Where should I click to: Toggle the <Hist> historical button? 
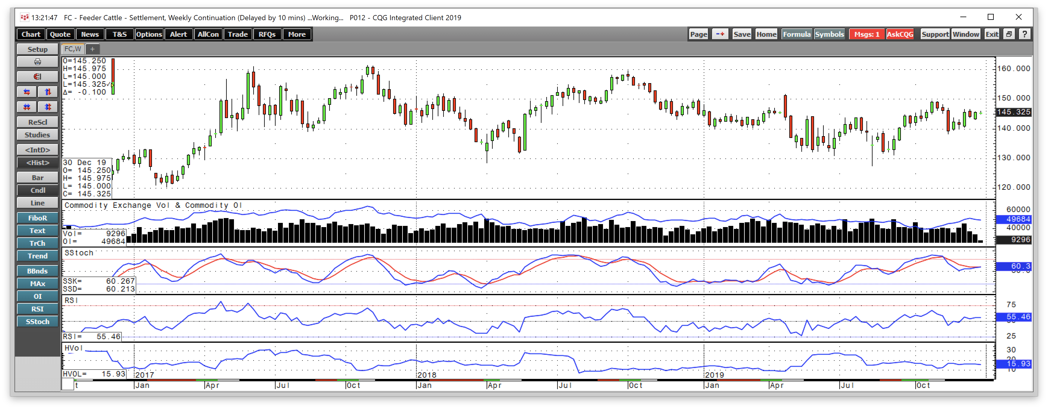(x=37, y=163)
